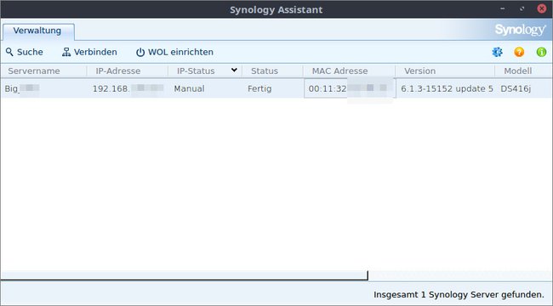The height and width of the screenshot is (306, 553).
Task: Click version 6.1.3-15152 update 5 cell
Action: [447, 88]
